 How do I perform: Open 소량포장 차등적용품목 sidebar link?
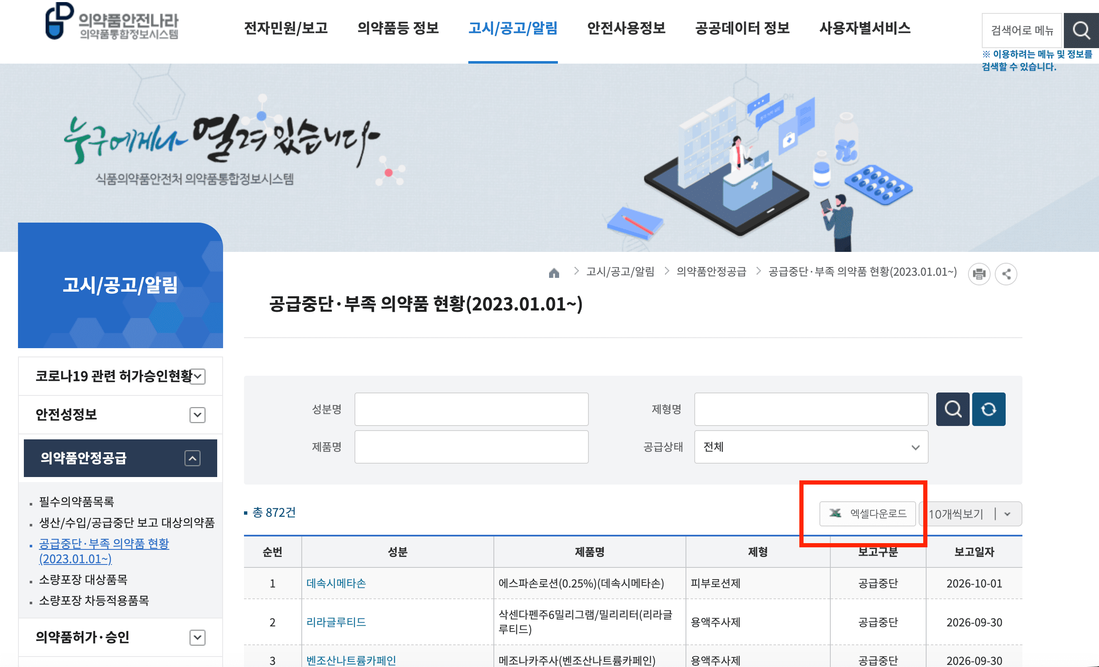pos(94,600)
